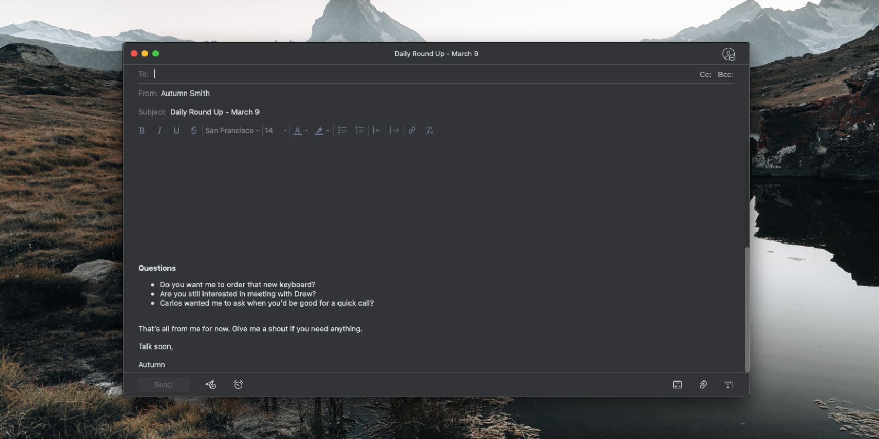Apply the highlight marker color
Screen dimensions: 879x439
[319, 131]
